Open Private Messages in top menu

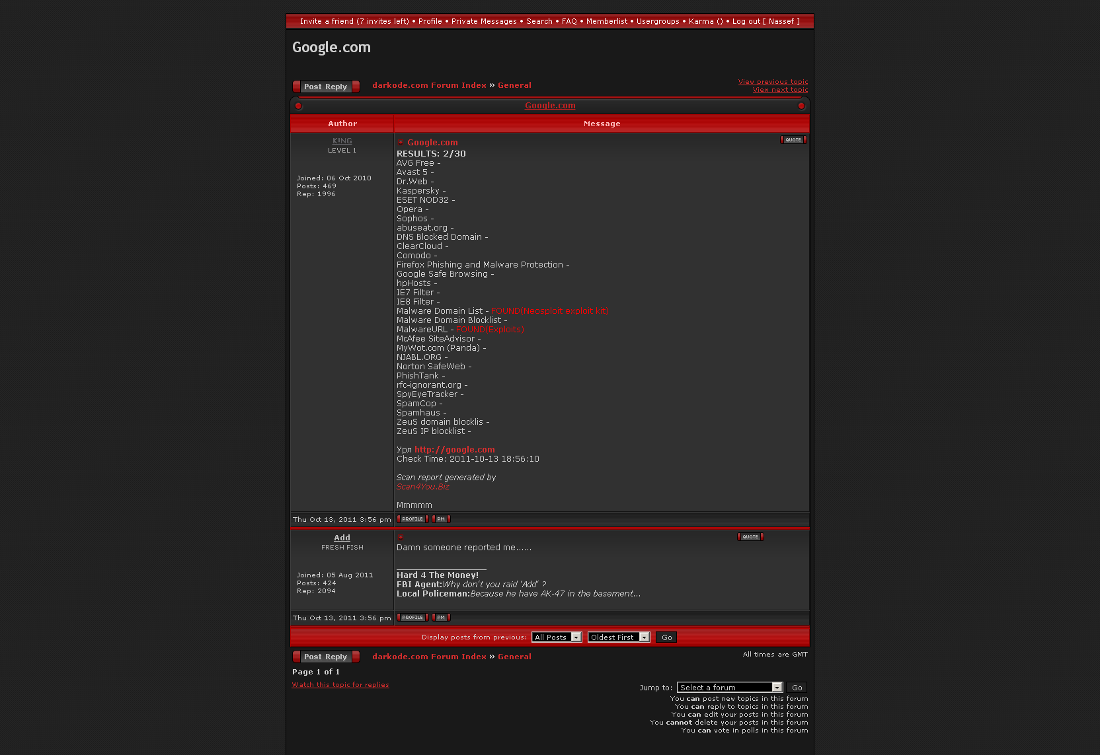(484, 21)
